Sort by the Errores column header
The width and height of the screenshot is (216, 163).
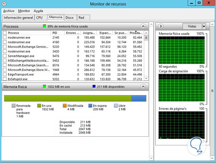point(72,33)
